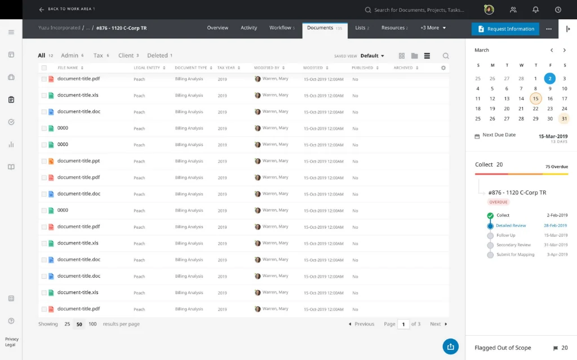
Task: Switch to folder view layout
Action: click(x=414, y=56)
